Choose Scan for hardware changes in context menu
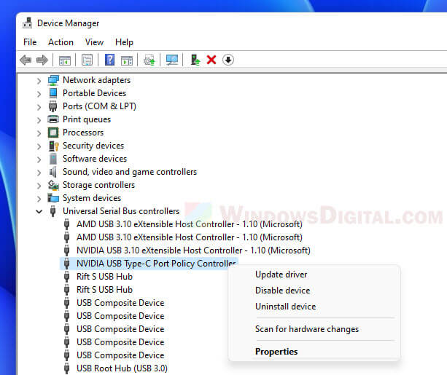 [x=307, y=329]
